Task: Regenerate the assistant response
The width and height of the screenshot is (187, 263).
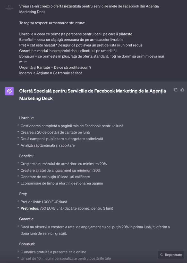Action: pyautogui.click(x=171, y=255)
